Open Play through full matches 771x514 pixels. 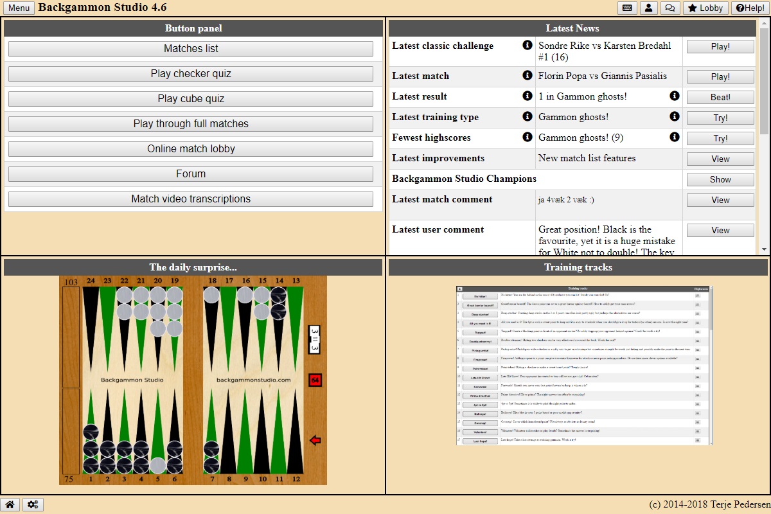coord(191,124)
